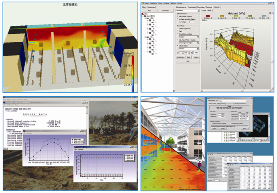Open the Projekt menu
Image resolution: width=277 pixels, height=193 pixels.
pyautogui.click(x=147, y=3)
